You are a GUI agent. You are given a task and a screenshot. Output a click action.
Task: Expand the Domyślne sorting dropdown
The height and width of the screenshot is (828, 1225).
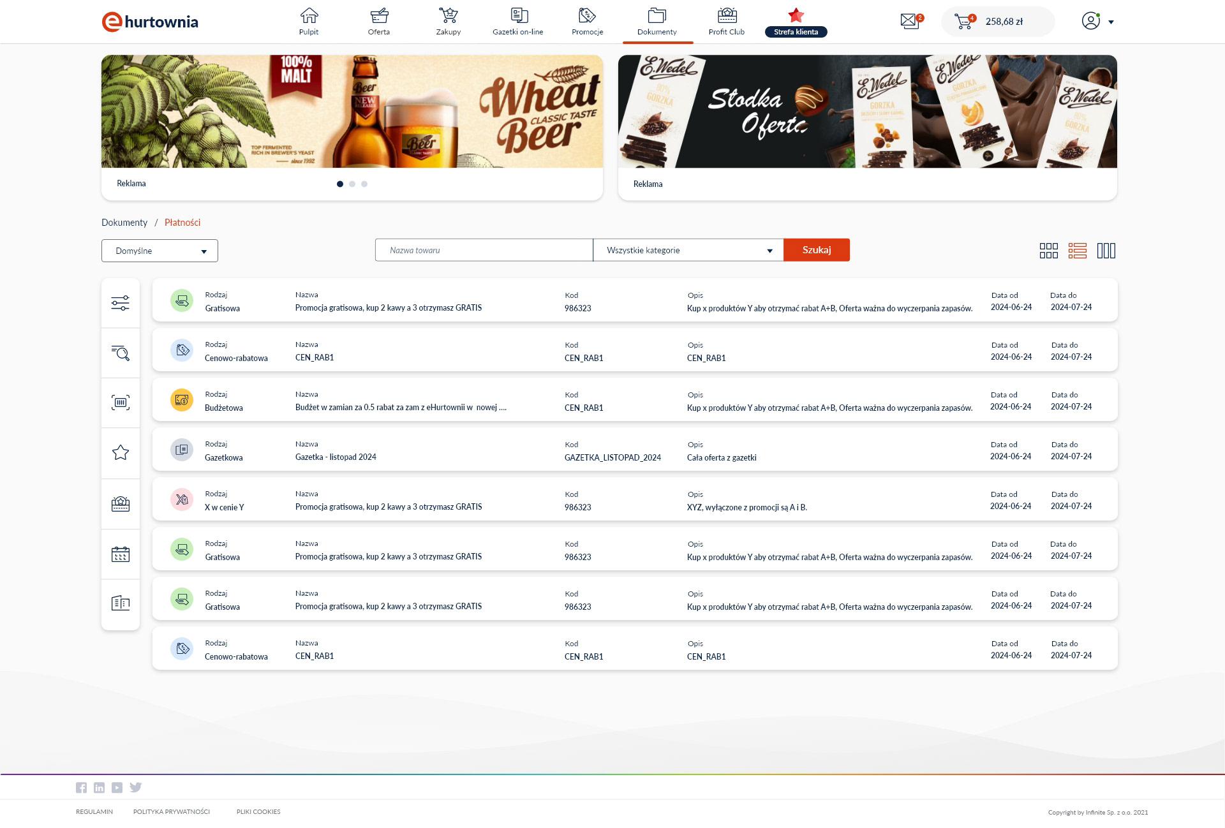pyautogui.click(x=160, y=251)
